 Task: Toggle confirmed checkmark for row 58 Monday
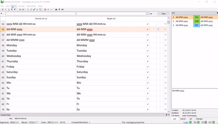tap(148, 45)
